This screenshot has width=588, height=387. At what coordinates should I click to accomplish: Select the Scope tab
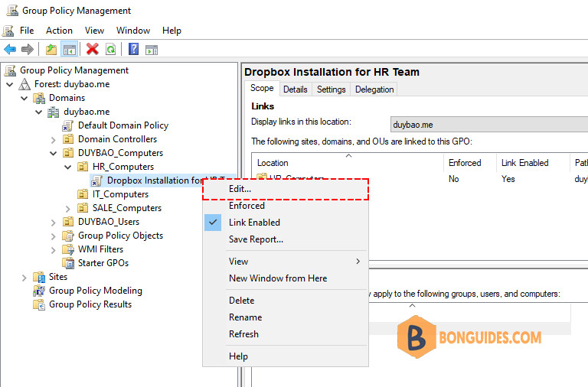click(x=262, y=89)
